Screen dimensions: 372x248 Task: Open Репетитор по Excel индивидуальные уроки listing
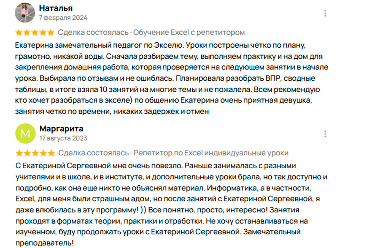[211, 153]
